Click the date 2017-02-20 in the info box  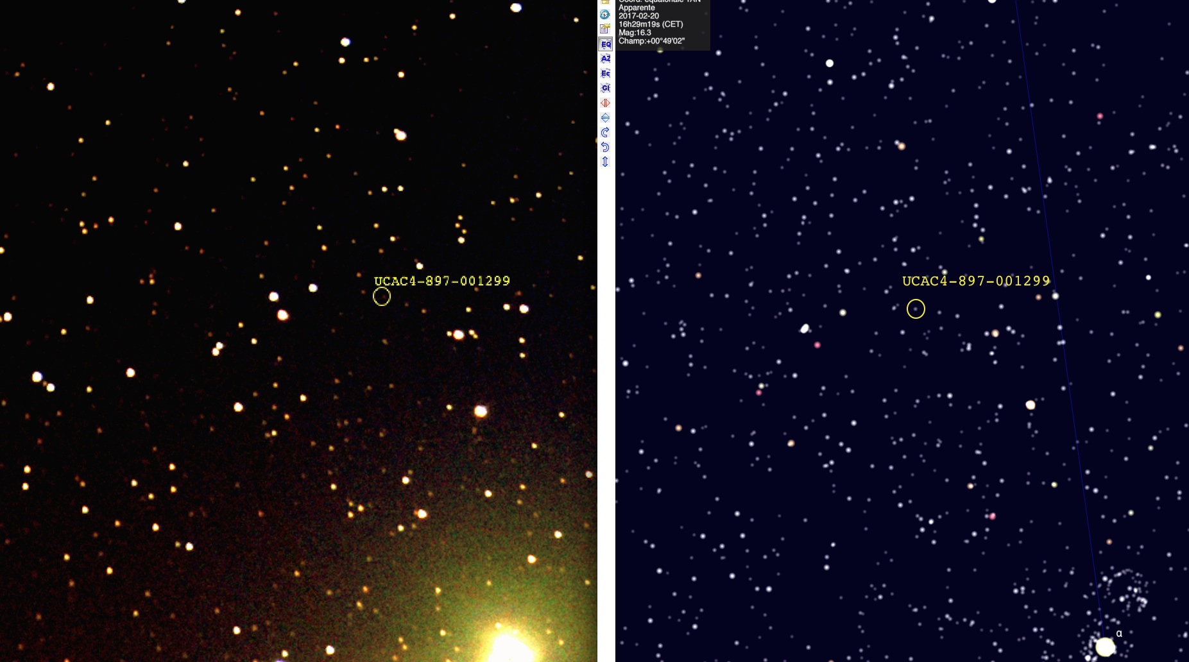(x=638, y=16)
